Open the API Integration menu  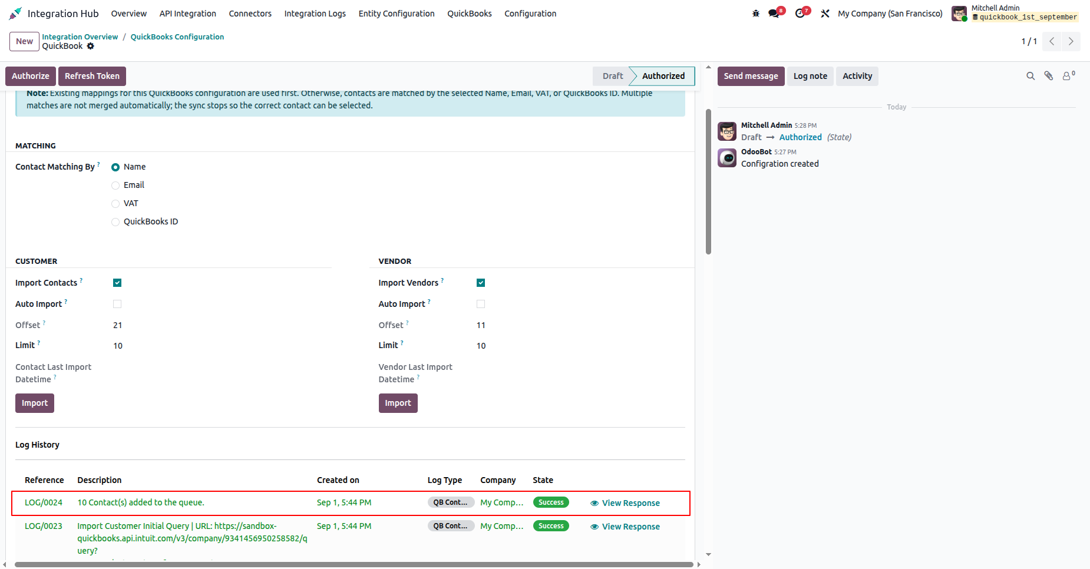[187, 14]
